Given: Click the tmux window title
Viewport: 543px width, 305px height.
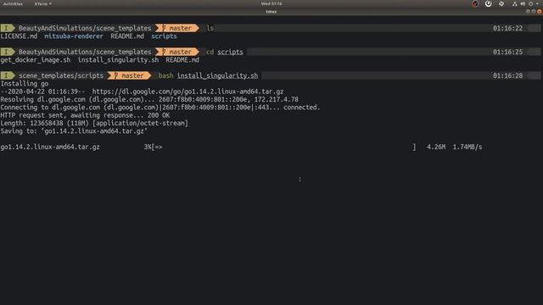Looking at the screenshot, I should pos(271,11).
